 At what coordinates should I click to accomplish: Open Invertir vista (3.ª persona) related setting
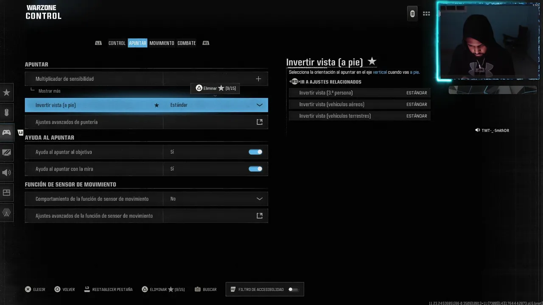pyautogui.click(x=360, y=93)
